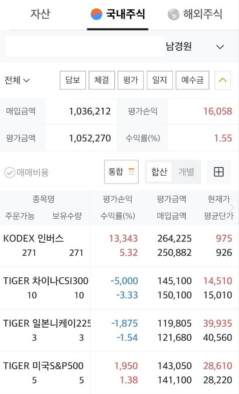
Task: Click the orange collapse arrow button
Action: (223, 80)
